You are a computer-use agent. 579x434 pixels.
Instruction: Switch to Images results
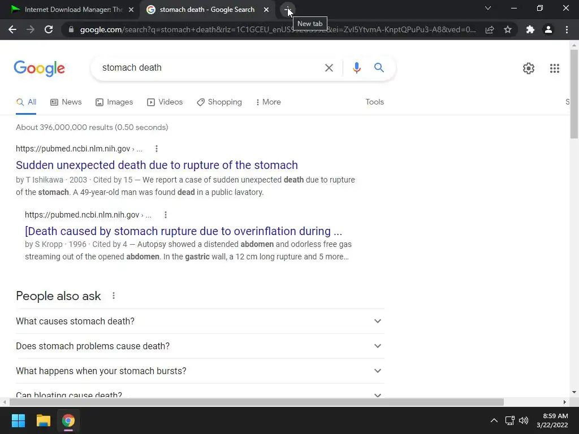click(114, 102)
